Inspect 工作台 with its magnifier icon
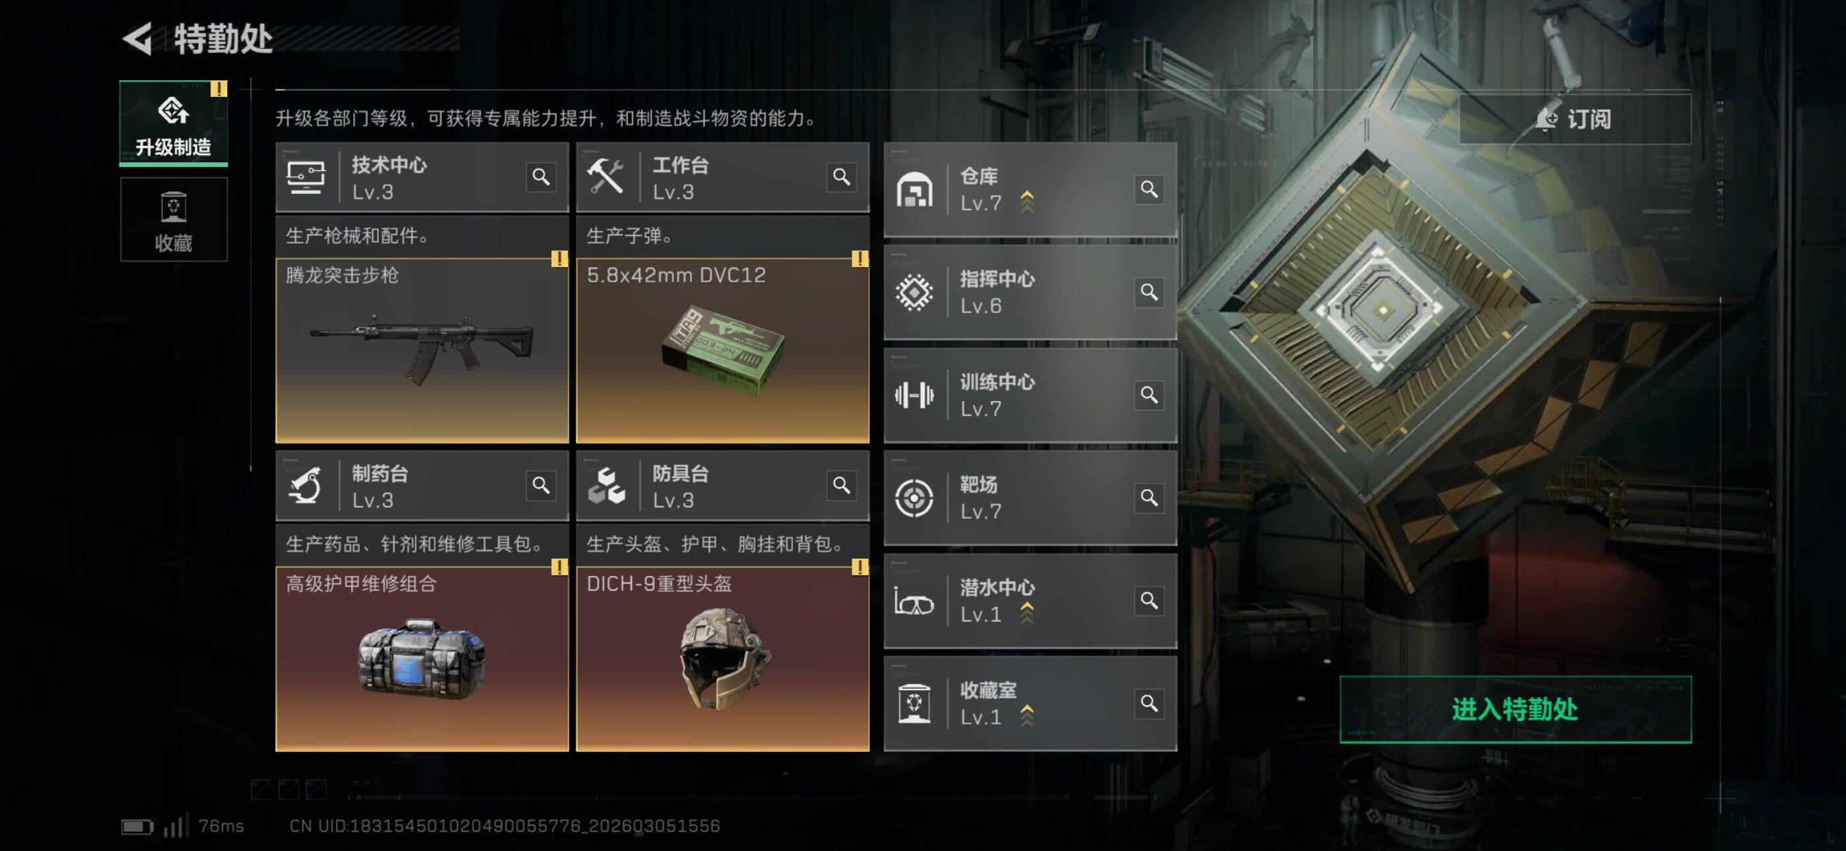Image resolution: width=1846 pixels, height=851 pixels. coord(841,177)
